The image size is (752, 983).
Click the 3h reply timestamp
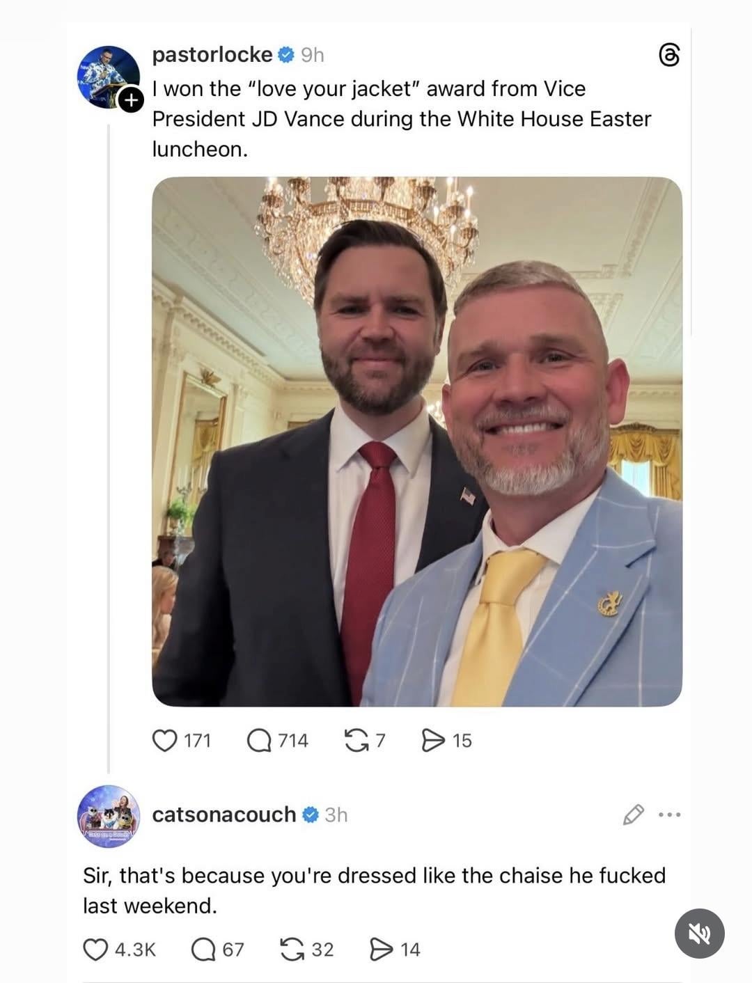336,815
